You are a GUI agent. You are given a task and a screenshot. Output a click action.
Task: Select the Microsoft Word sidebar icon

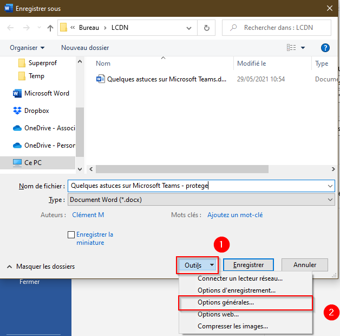(x=17, y=93)
